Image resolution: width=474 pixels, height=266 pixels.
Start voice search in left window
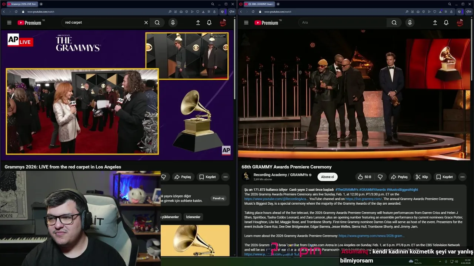tap(173, 23)
